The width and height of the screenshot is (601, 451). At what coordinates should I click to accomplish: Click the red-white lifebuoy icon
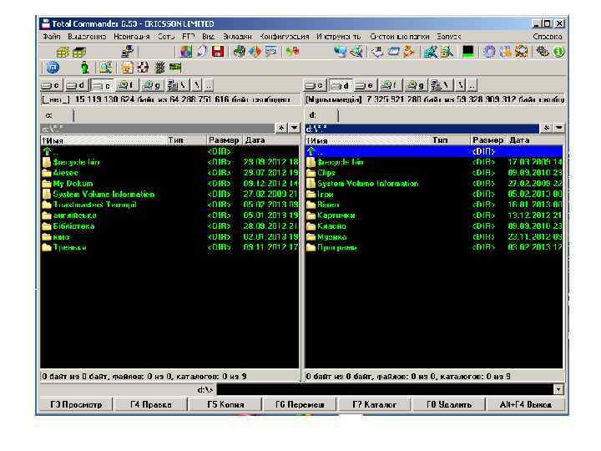pyautogui.click(x=143, y=68)
